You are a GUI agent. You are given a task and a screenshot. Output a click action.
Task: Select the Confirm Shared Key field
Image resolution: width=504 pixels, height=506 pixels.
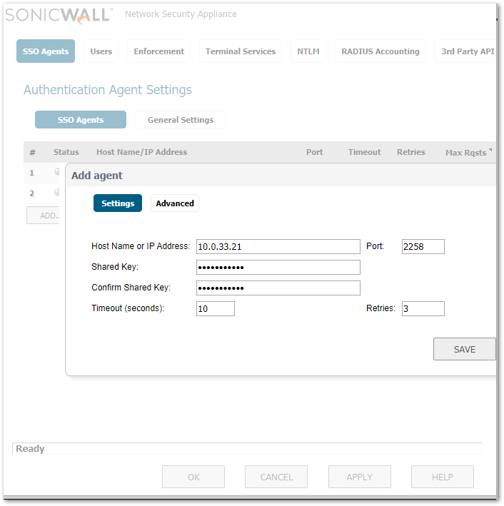[x=278, y=288]
